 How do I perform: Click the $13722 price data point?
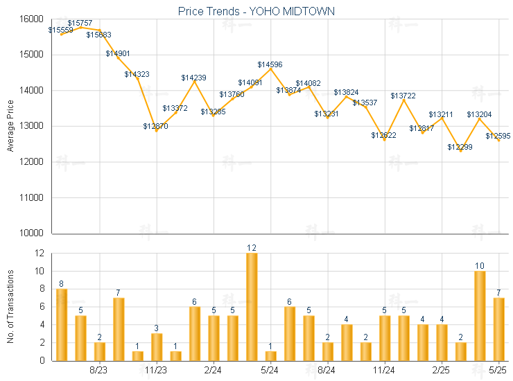pos(403,100)
